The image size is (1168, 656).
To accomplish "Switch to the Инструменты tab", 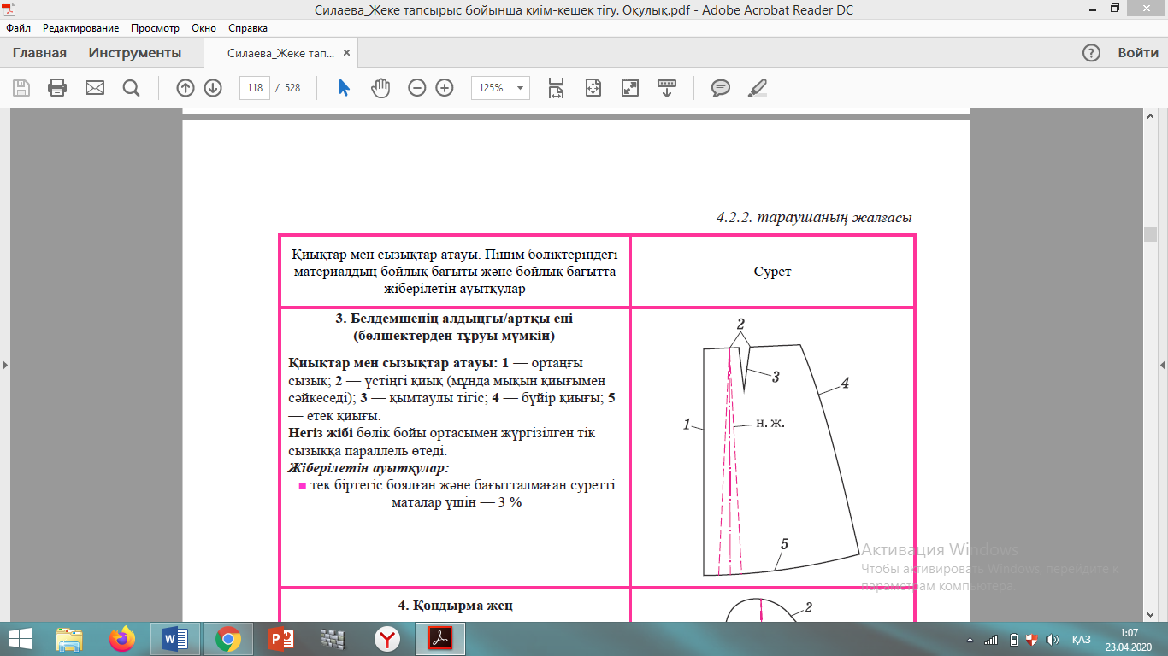I will [135, 53].
